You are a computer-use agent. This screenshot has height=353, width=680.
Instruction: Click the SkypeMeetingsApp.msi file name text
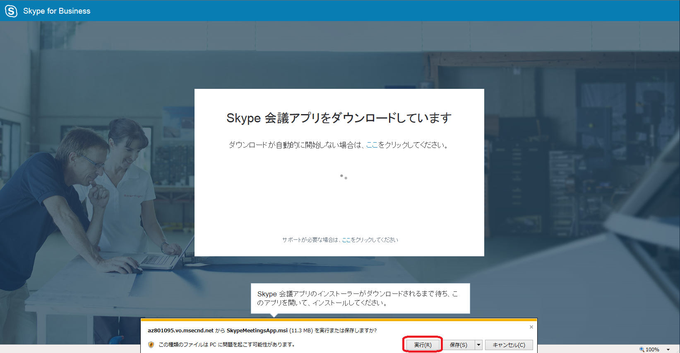point(257,330)
